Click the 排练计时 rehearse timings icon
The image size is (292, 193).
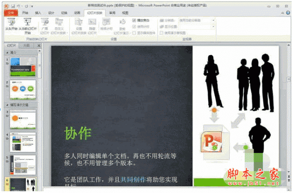click(x=106, y=21)
